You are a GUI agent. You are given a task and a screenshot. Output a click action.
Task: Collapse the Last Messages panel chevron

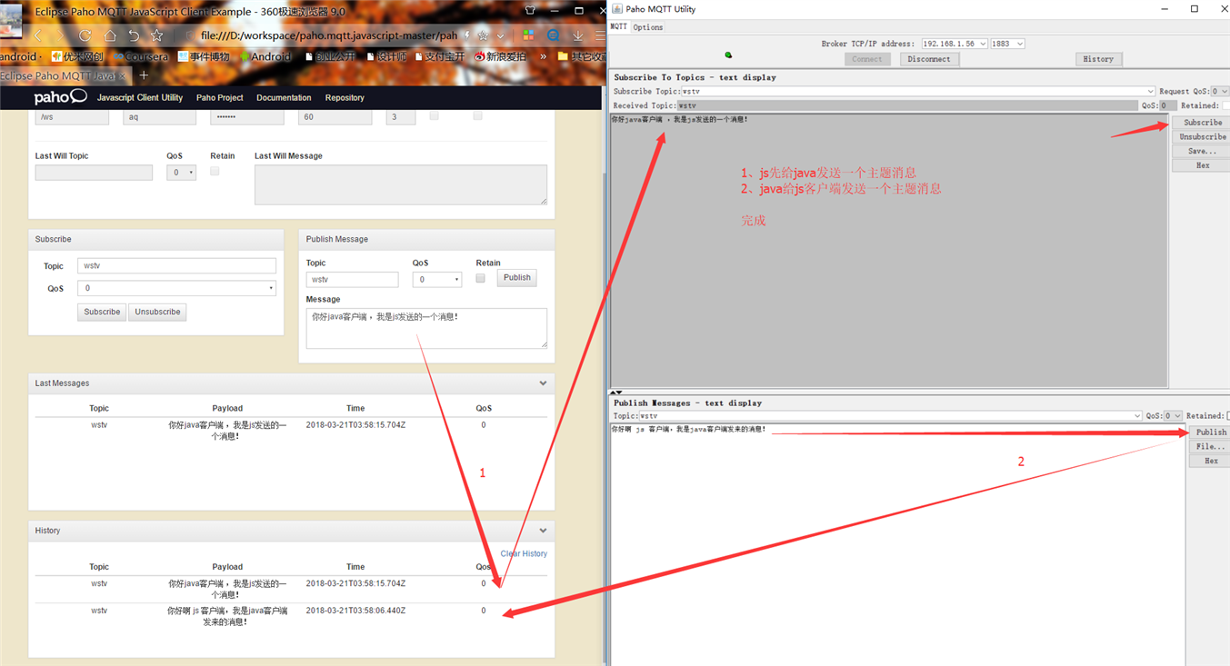pyautogui.click(x=543, y=383)
